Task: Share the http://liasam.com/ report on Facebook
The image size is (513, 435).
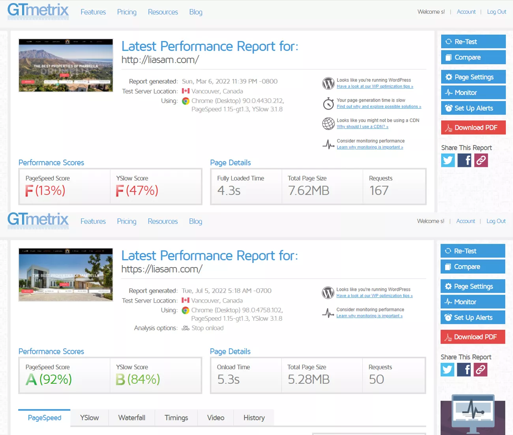Action: (x=464, y=160)
